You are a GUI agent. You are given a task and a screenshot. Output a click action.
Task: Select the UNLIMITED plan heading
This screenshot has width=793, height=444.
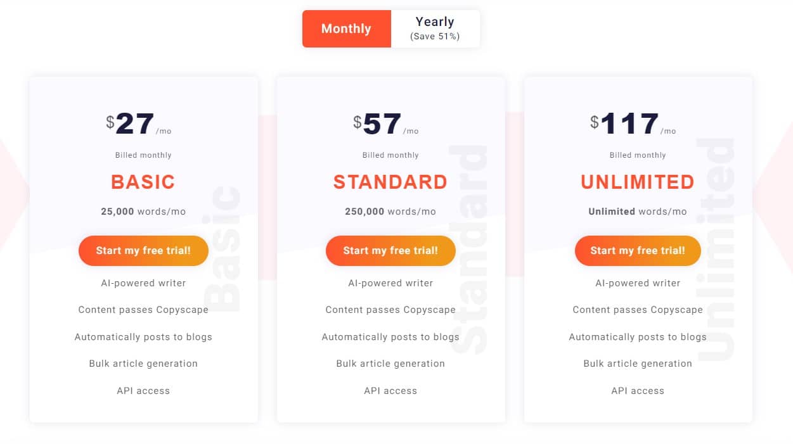pyautogui.click(x=638, y=182)
